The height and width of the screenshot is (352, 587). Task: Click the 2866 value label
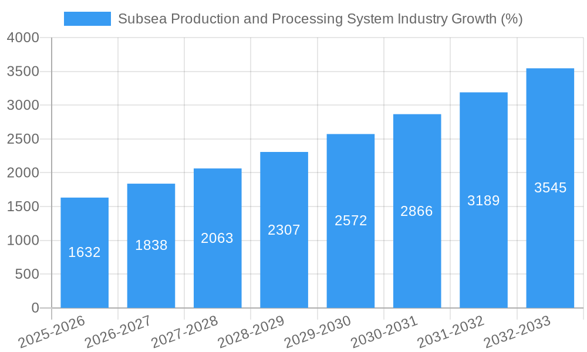click(417, 211)
